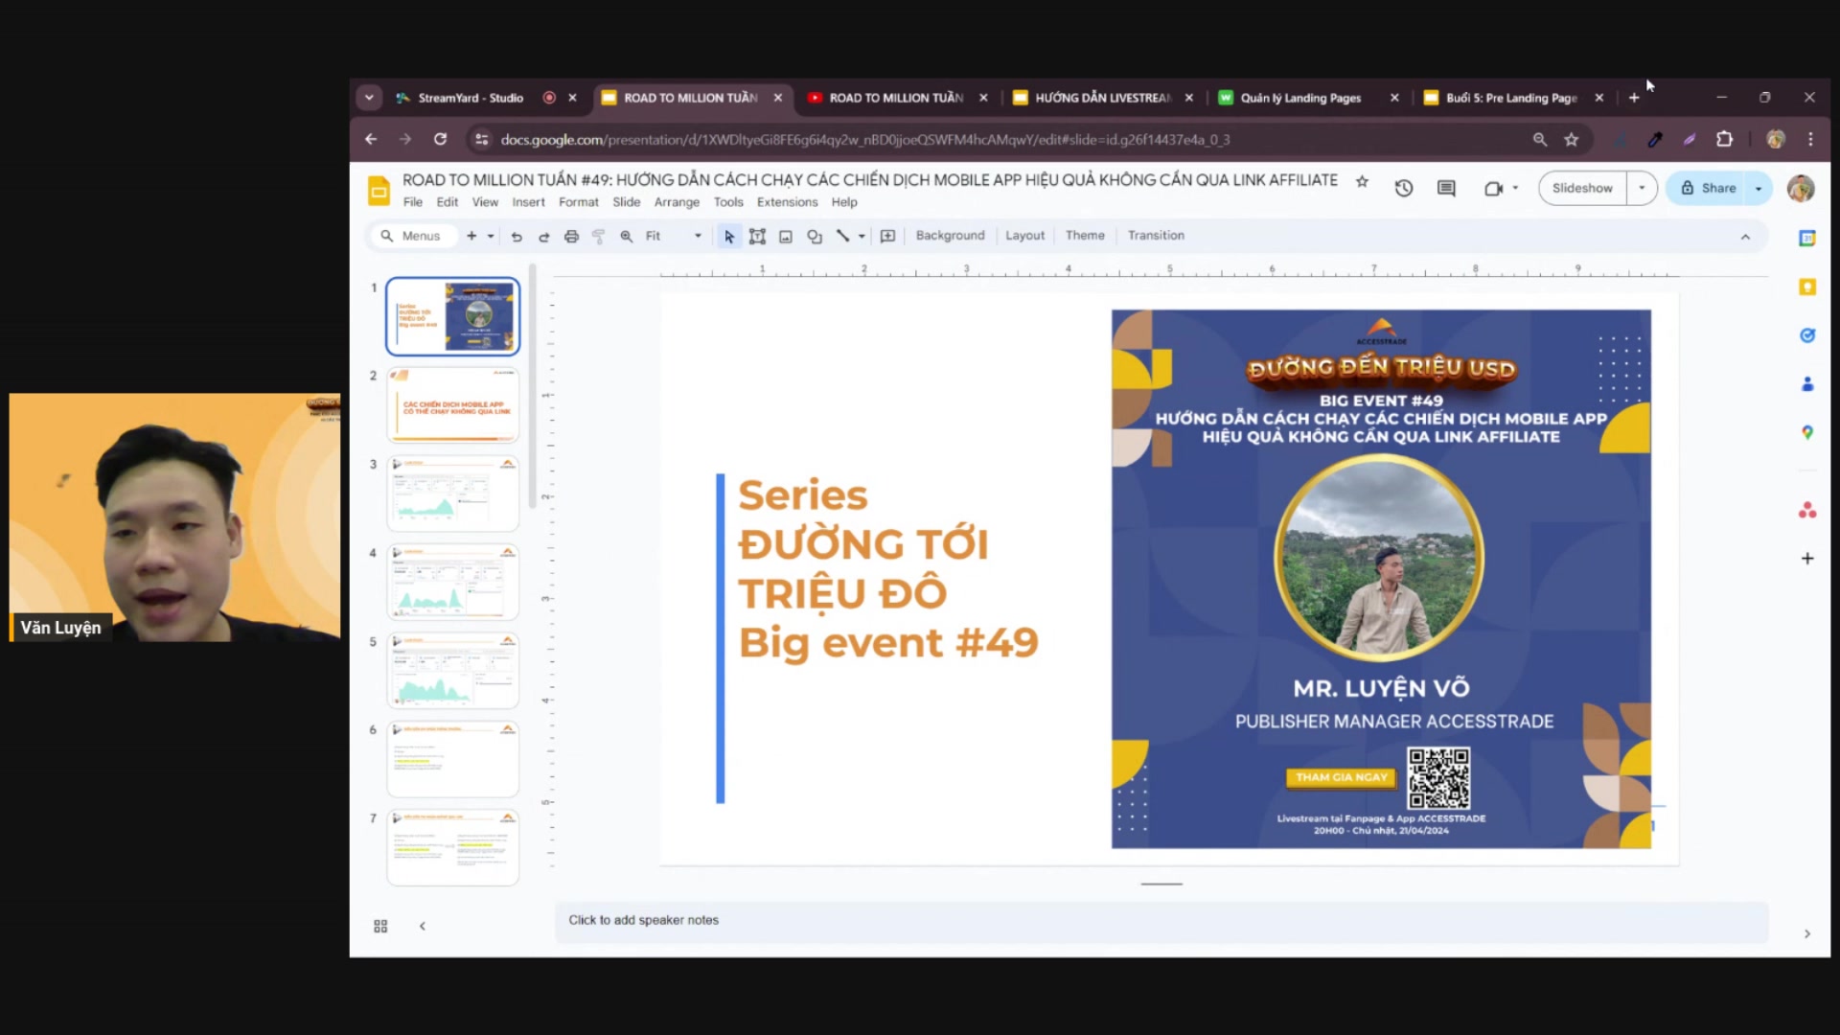
Task: Expand the Slideshow dropdown arrow
Action: pos(1642,189)
